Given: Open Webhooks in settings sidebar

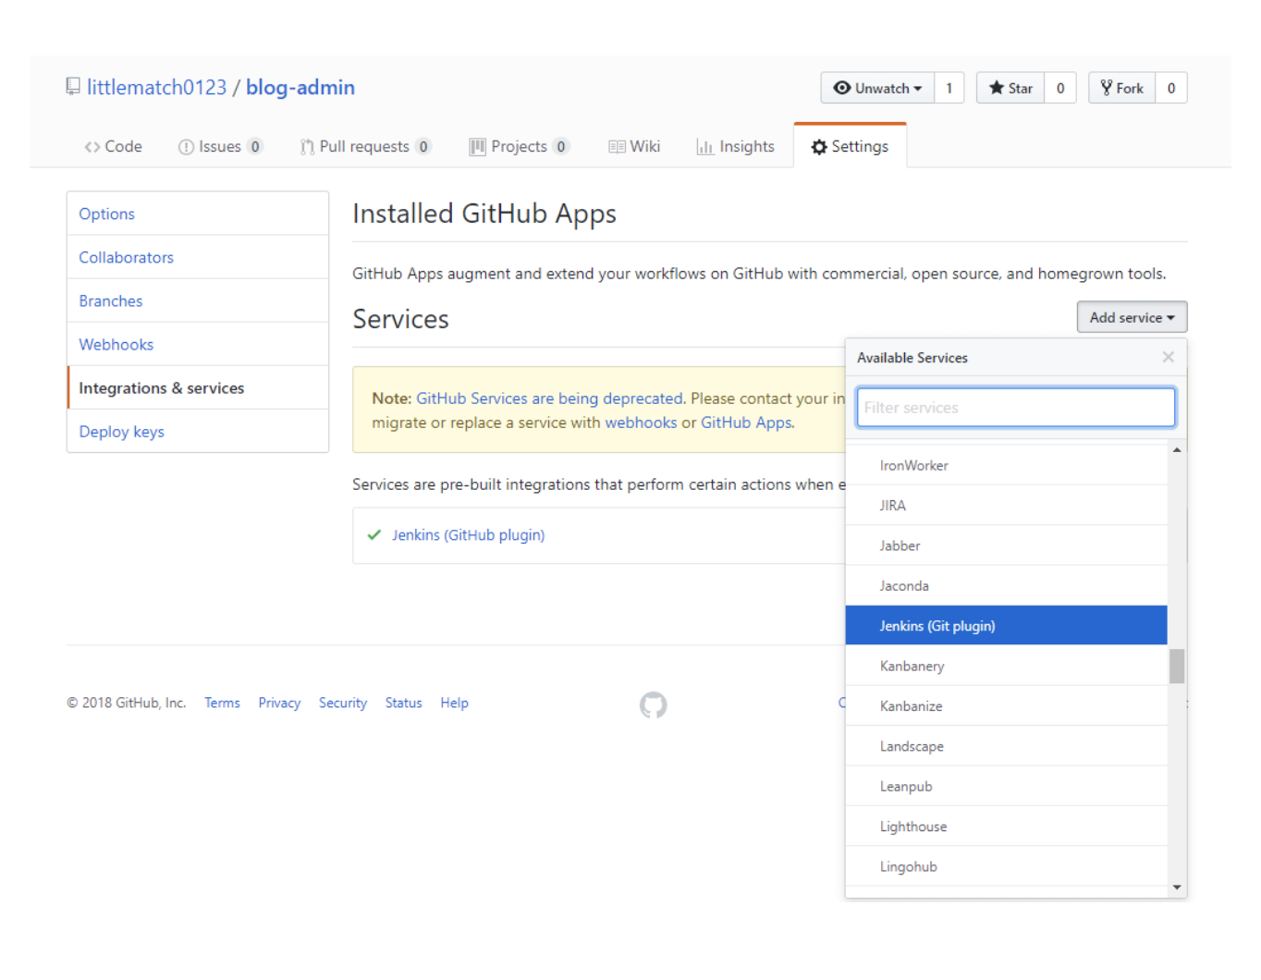Looking at the screenshot, I should (198, 344).
